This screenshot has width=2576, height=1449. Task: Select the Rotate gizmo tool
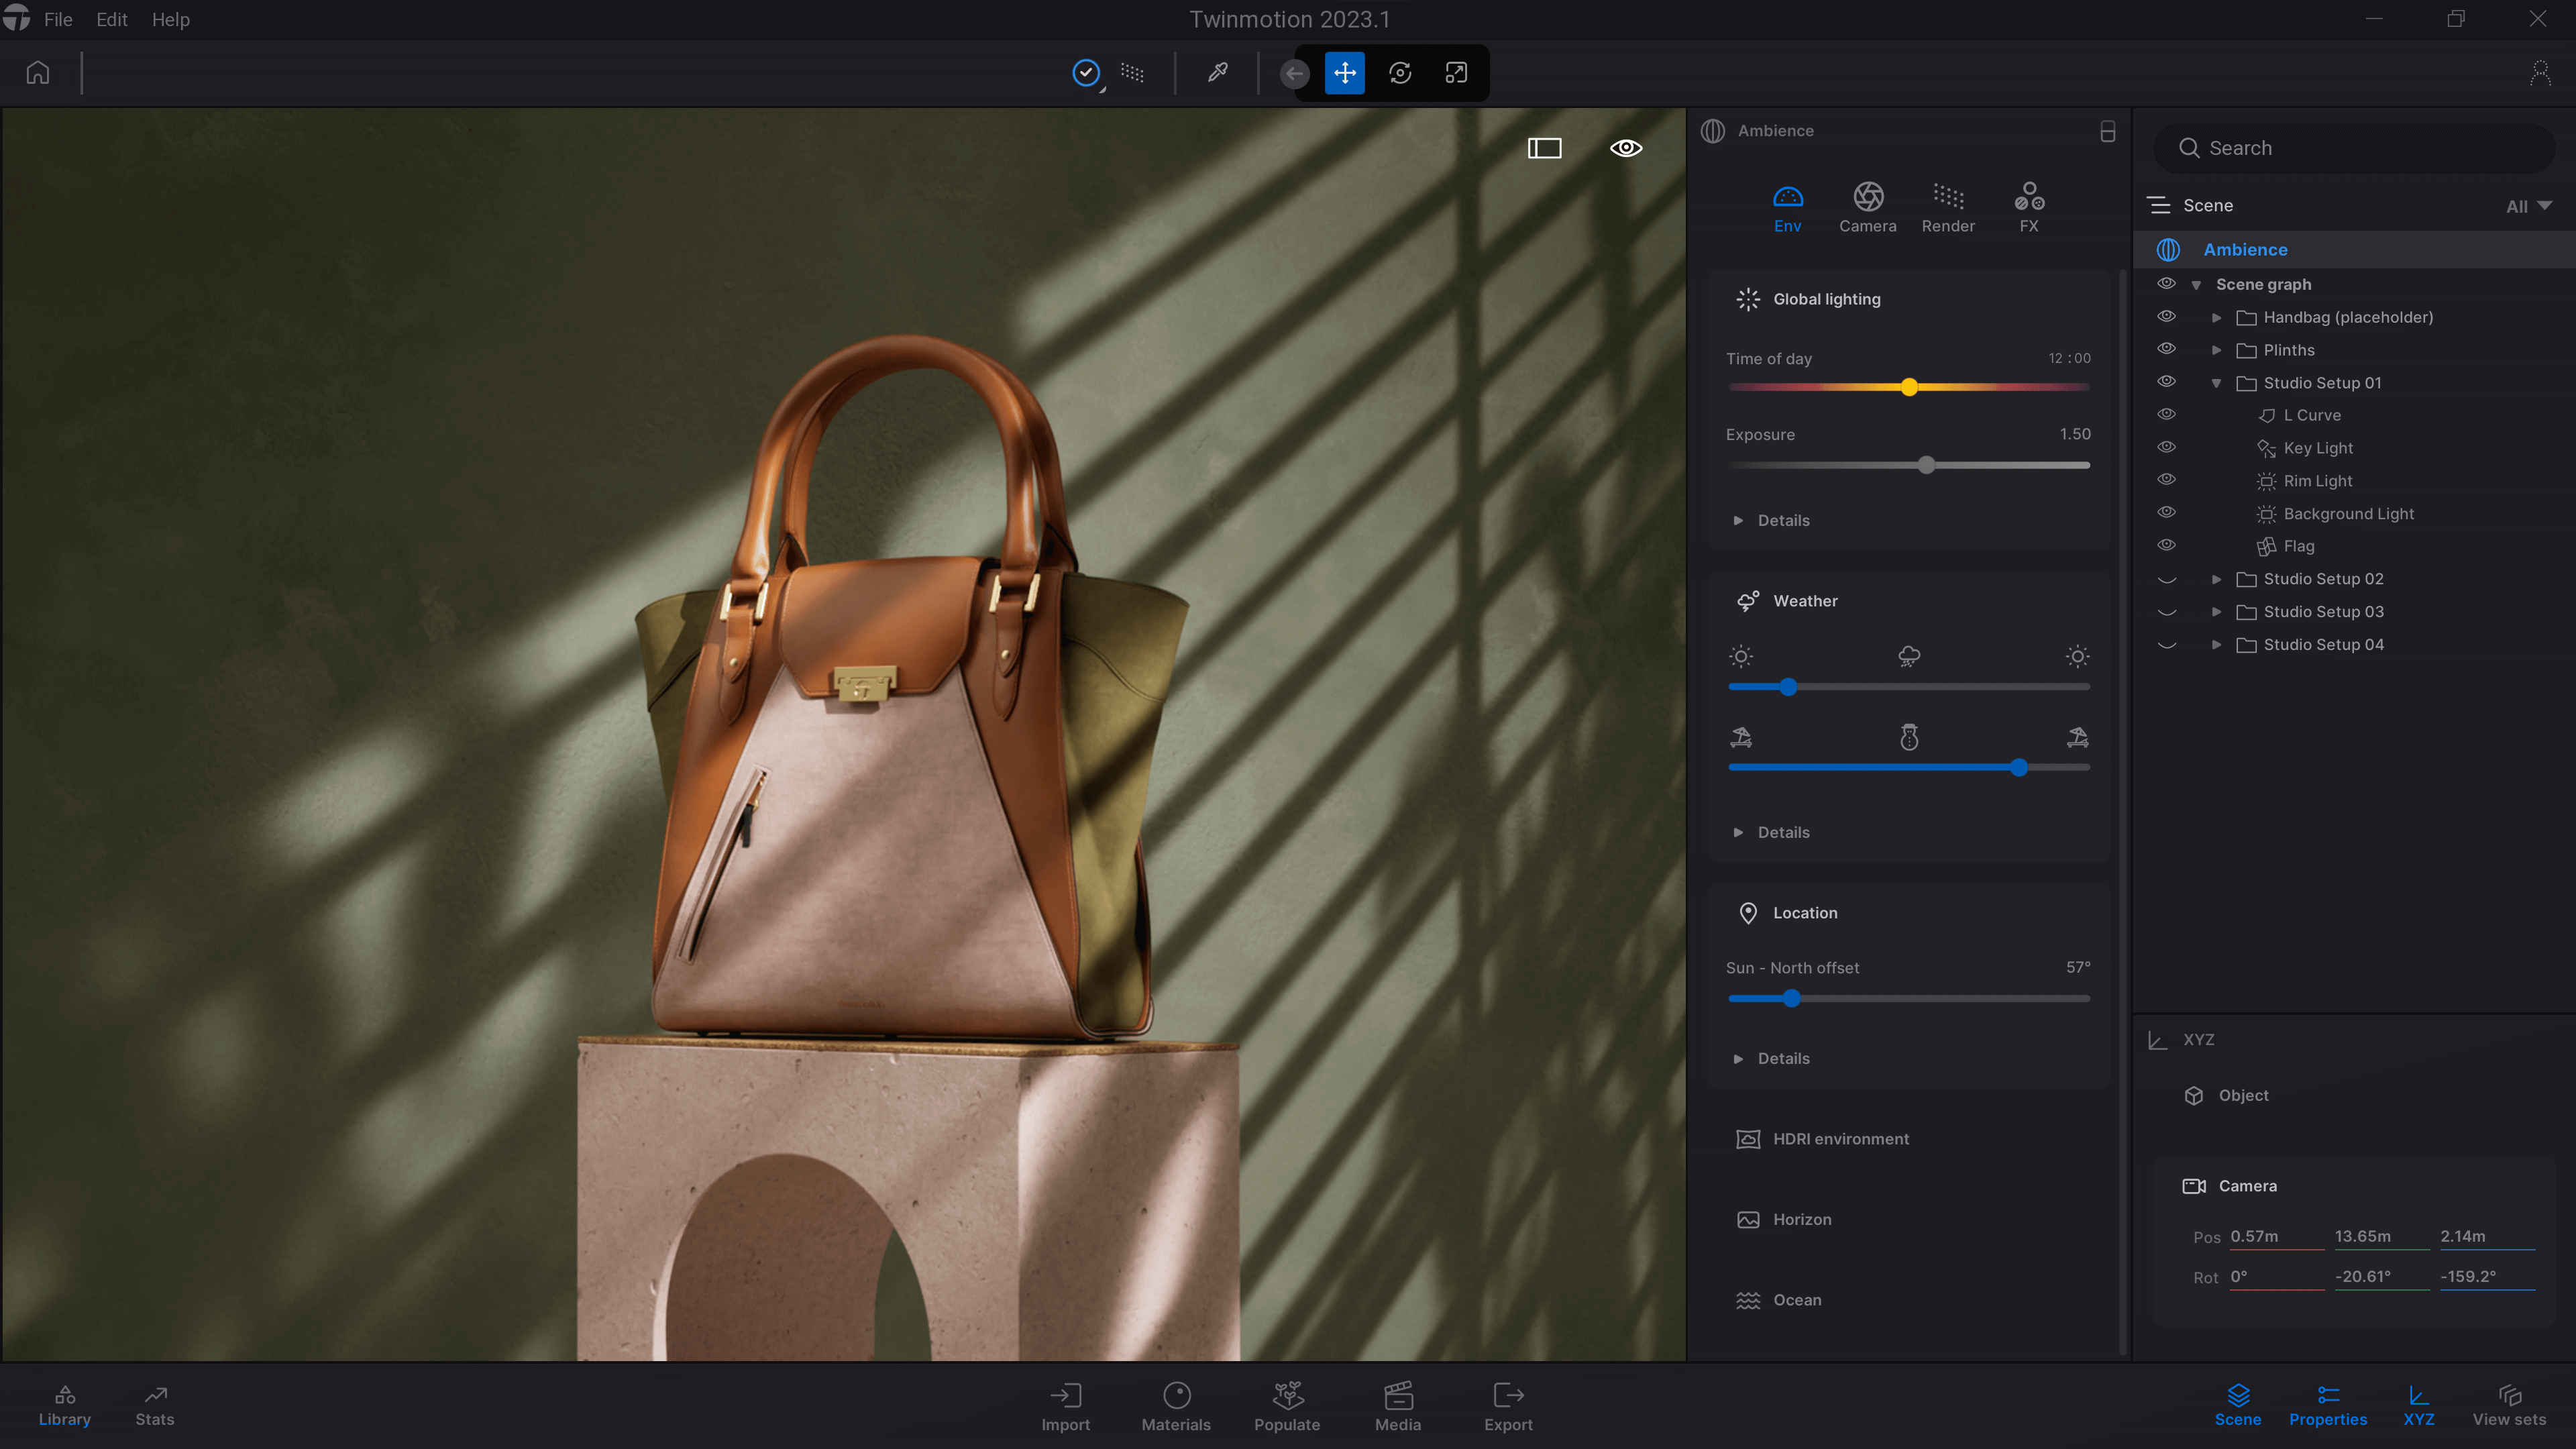point(1400,72)
